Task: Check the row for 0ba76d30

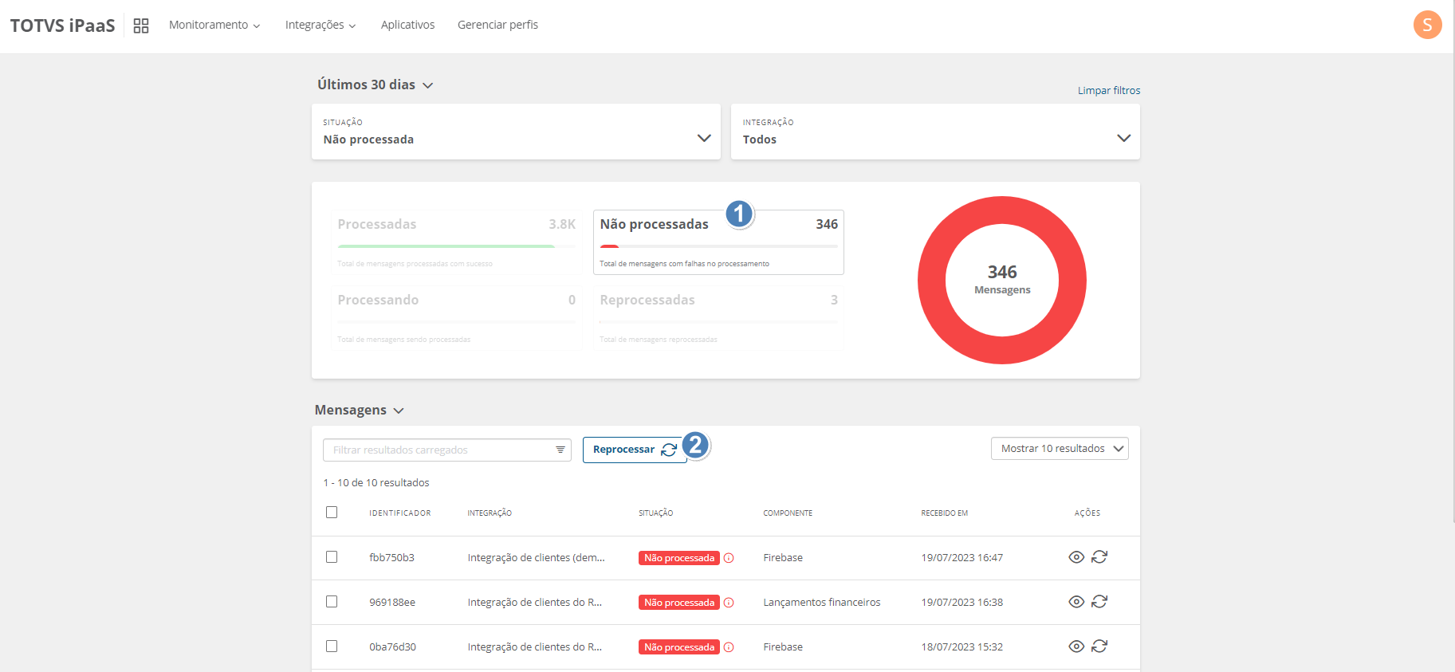Action: (332, 646)
